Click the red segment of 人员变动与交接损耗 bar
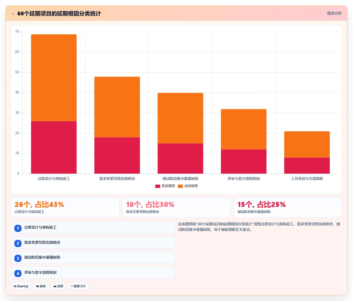353x301 pixels. click(x=307, y=166)
